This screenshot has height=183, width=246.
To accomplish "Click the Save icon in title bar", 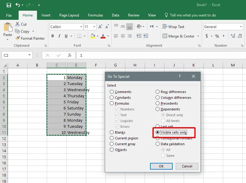I will click(9, 5).
